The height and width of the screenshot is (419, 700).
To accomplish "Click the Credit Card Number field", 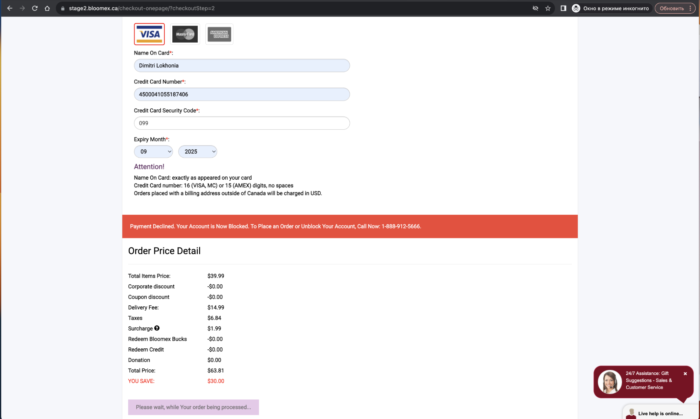I will (x=242, y=94).
